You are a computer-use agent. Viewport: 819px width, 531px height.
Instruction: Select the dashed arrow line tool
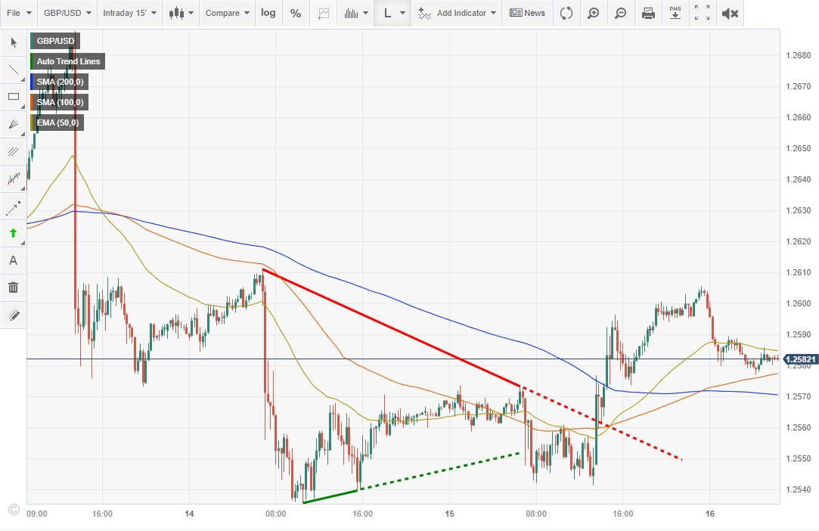pyautogui.click(x=14, y=206)
